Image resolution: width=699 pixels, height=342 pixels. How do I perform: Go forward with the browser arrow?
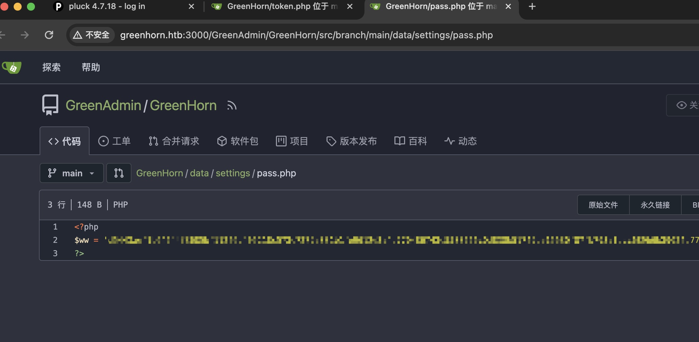click(25, 35)
